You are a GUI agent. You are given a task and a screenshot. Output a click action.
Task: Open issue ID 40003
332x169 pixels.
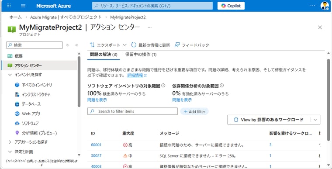[x=96, y=166]
